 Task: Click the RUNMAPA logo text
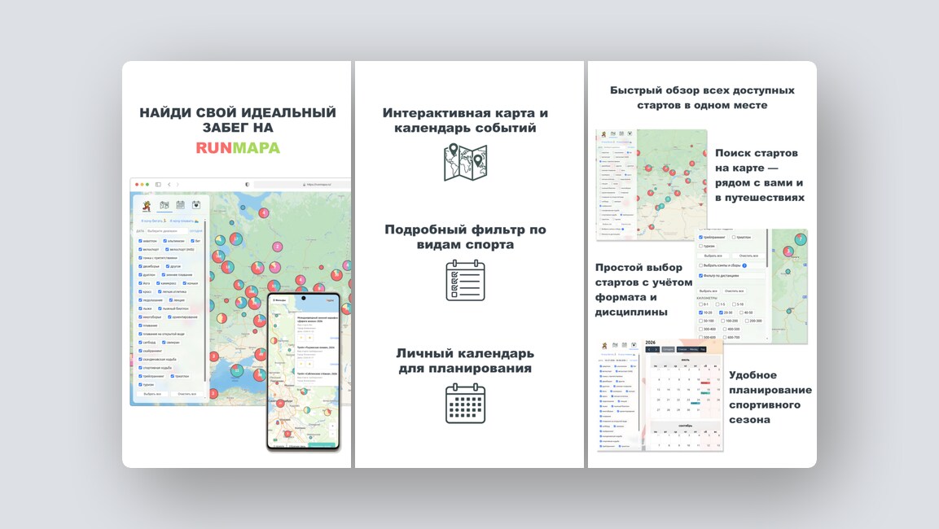(x=237, y=148)
